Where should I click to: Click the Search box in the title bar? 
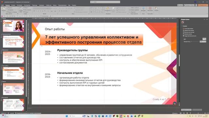(105, 2)
